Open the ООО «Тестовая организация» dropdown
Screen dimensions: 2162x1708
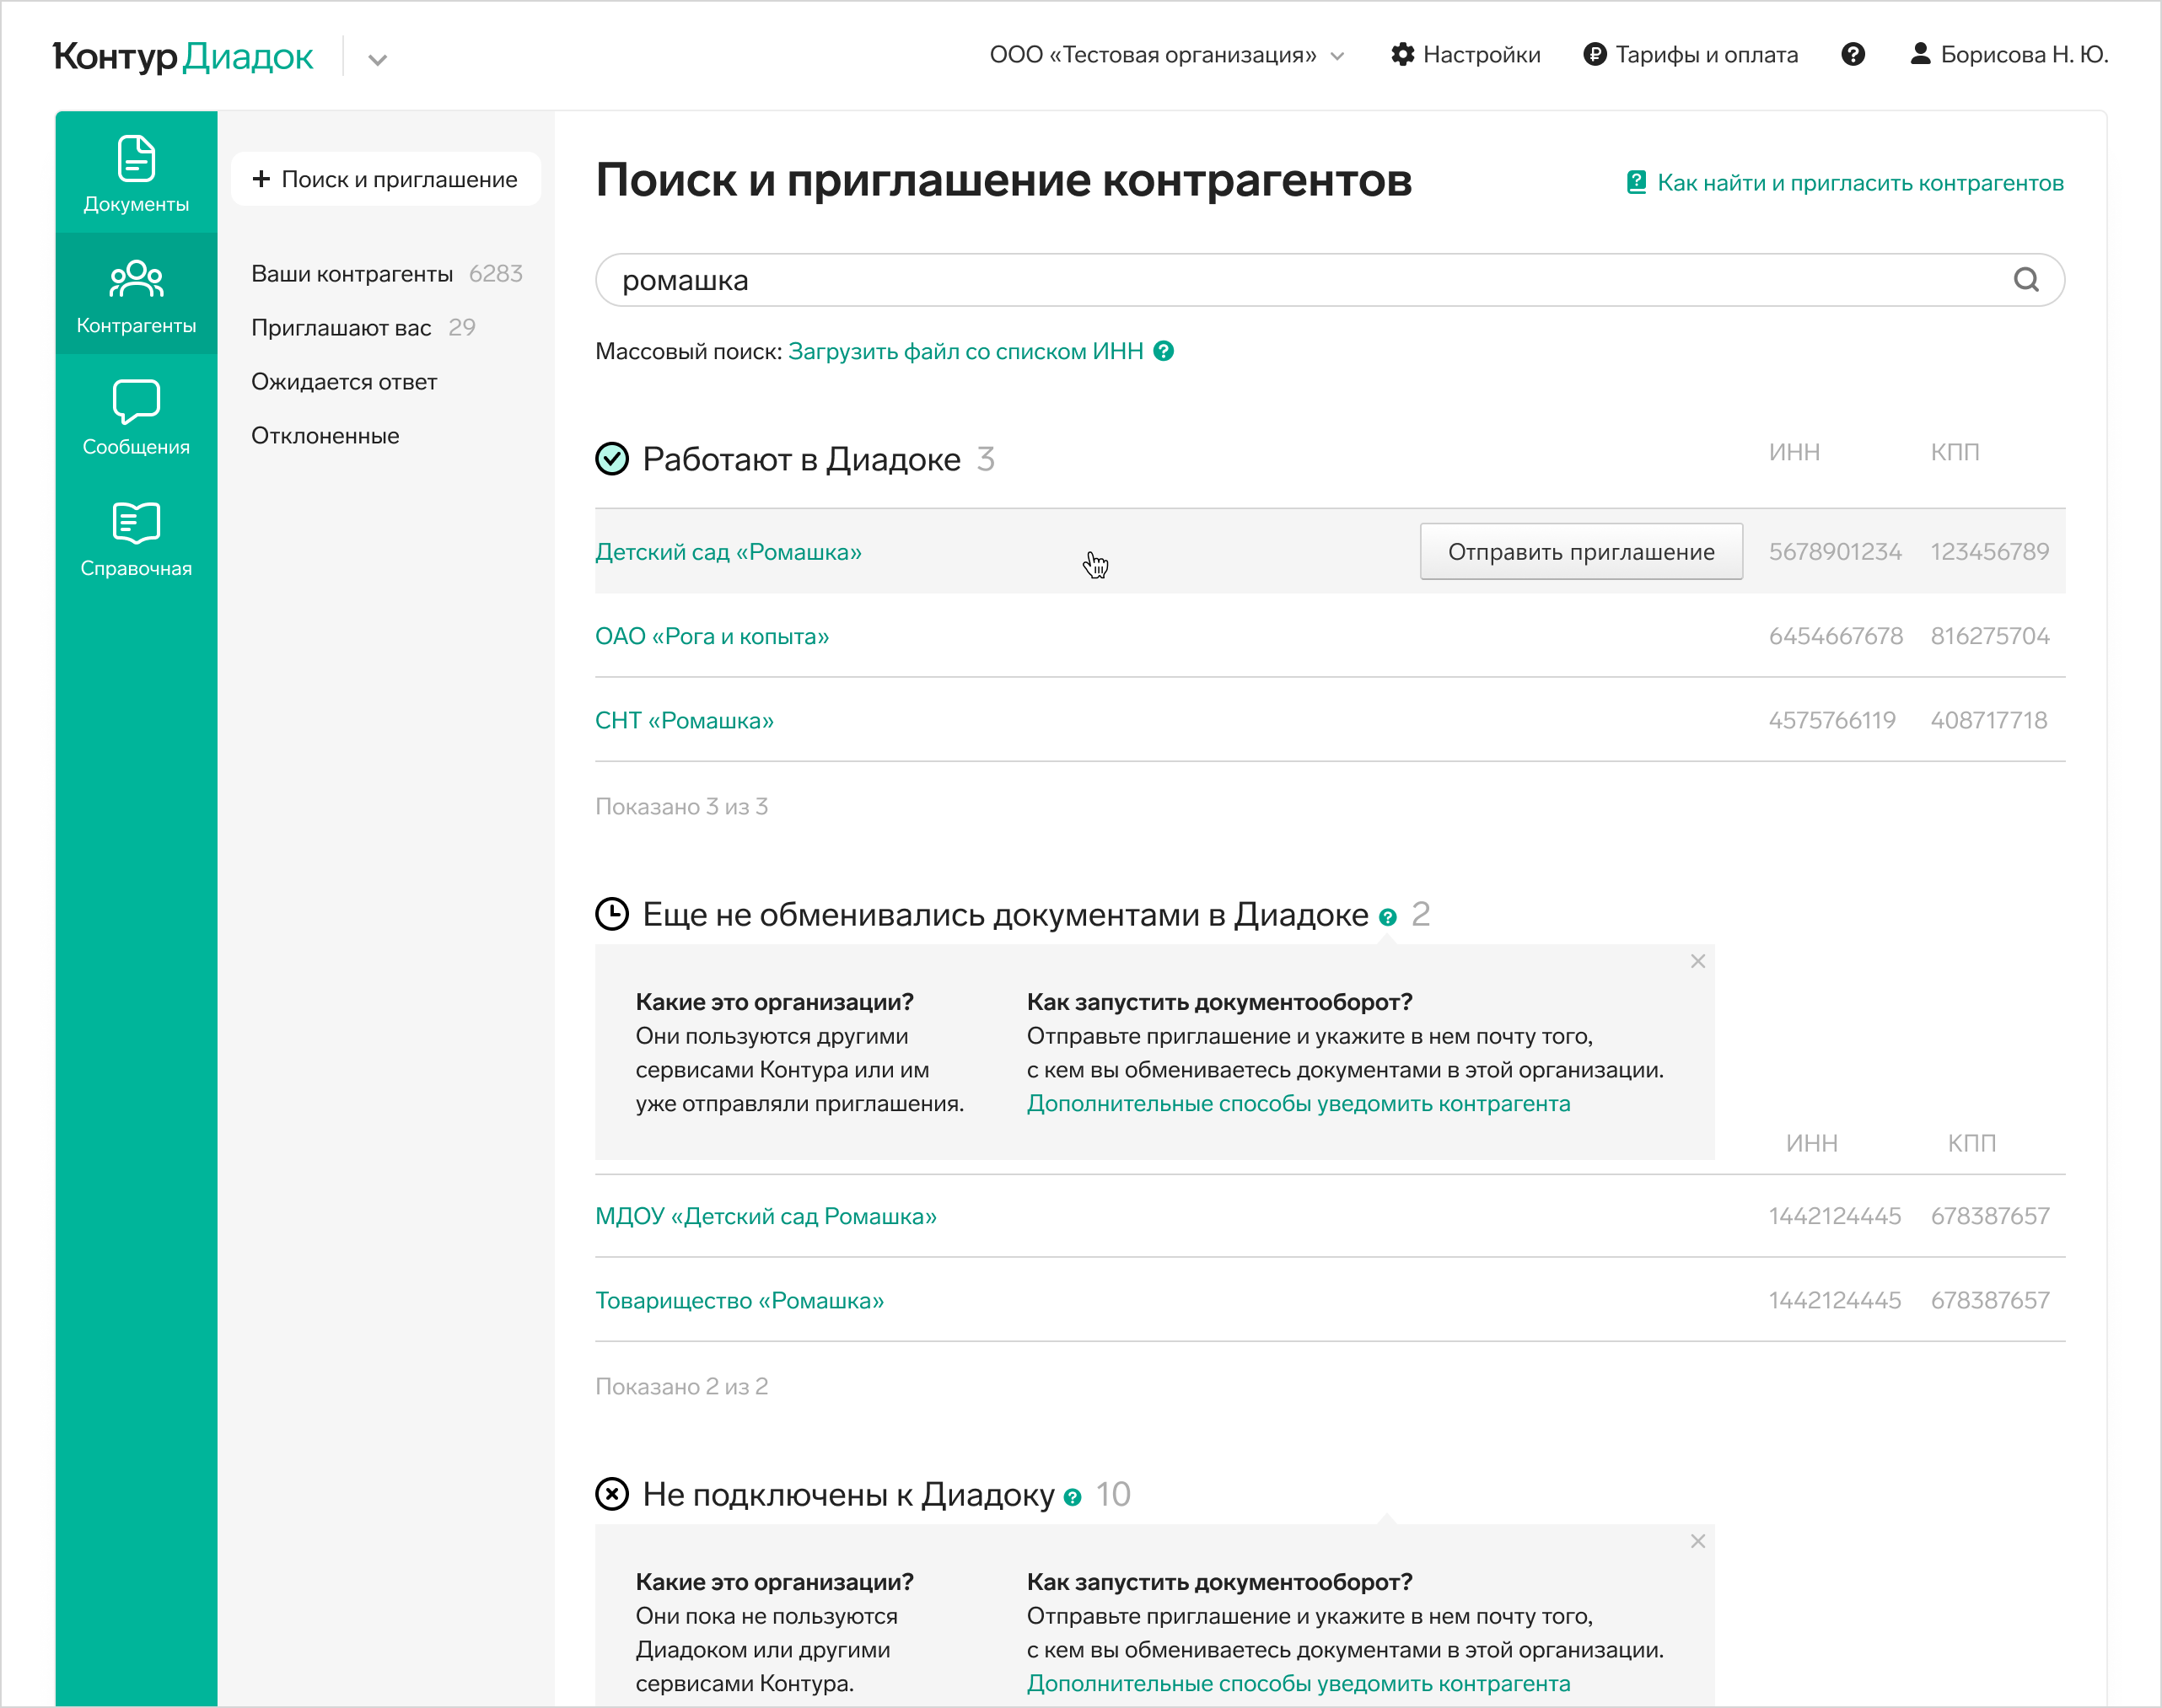[x=1166, y=55]
